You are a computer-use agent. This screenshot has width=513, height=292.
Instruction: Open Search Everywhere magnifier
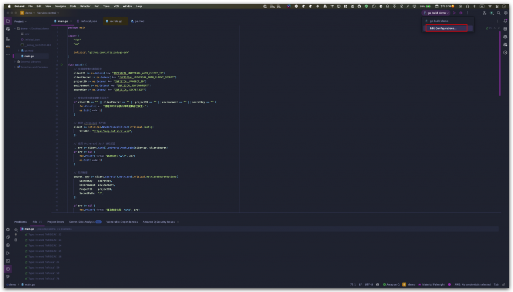[x=498, y=13]
